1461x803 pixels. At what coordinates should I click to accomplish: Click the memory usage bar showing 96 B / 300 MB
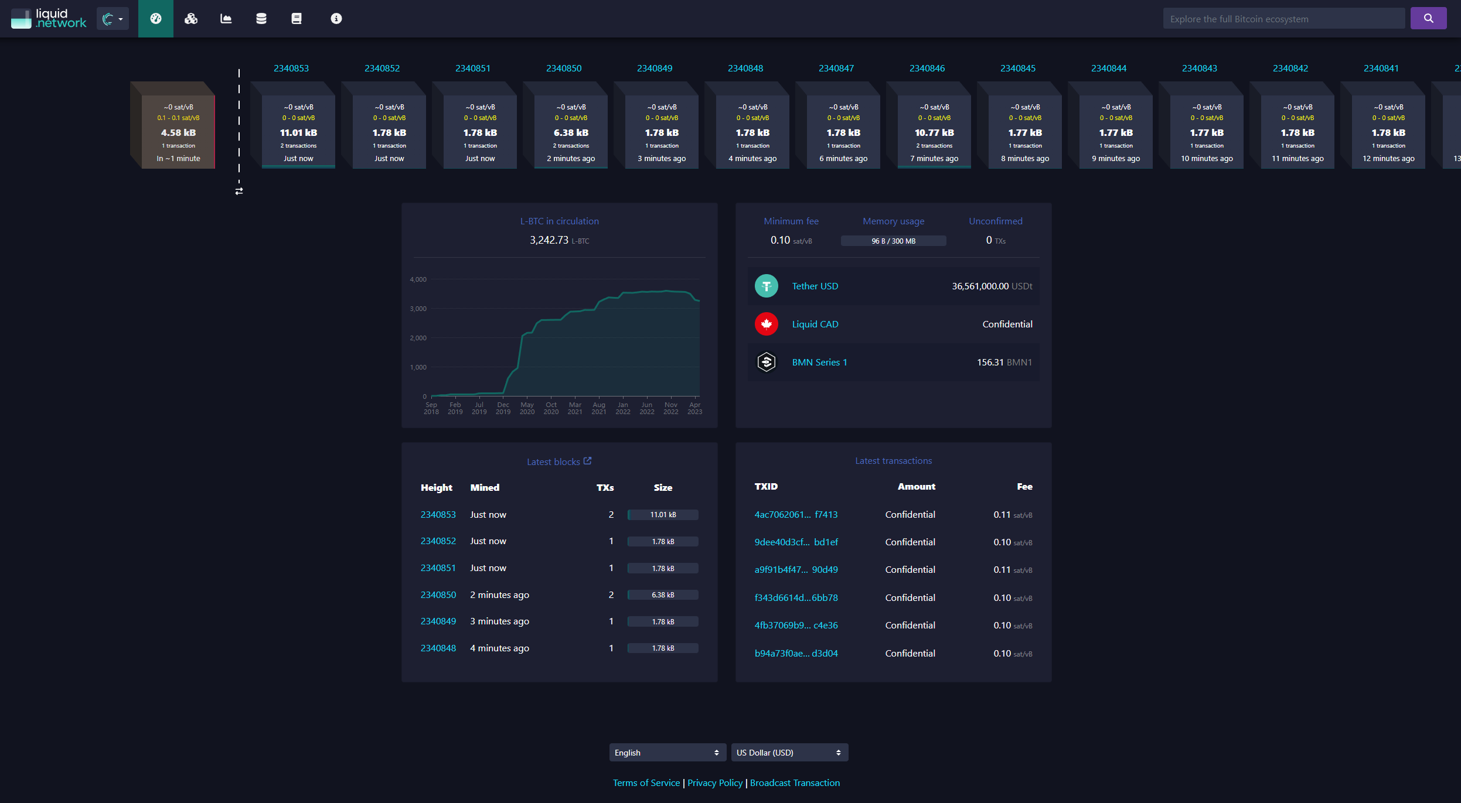[893, 240]
